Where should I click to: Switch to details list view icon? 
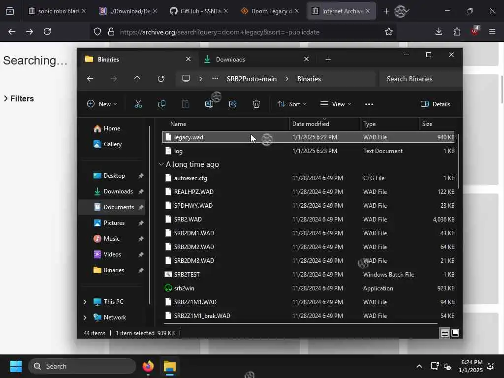(444, 333)
